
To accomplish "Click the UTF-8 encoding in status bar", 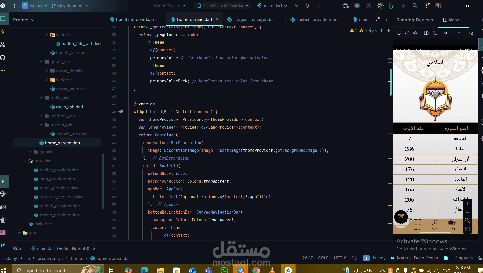I will [340, 258].
